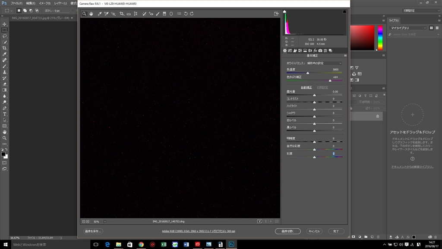Open the 基本補正 panel flyout menu

[x=345, y=56]
